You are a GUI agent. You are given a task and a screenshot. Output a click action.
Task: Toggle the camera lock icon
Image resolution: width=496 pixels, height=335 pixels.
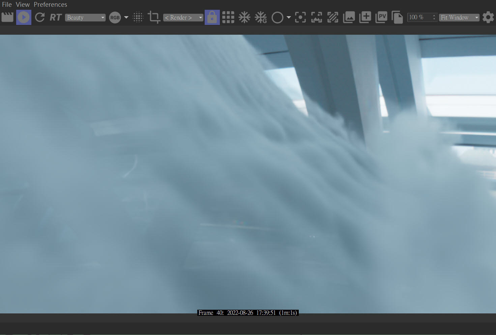click(212, 17)
